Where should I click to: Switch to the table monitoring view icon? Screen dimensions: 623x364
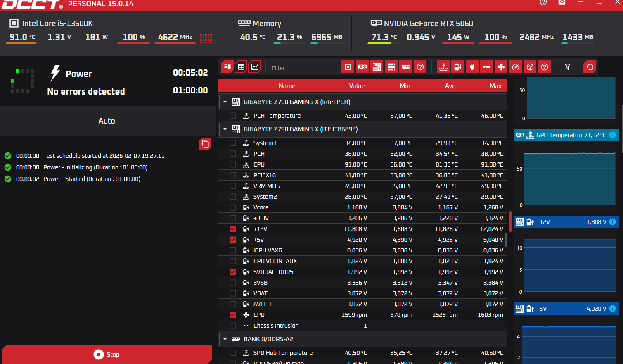[x=241, y=67]
